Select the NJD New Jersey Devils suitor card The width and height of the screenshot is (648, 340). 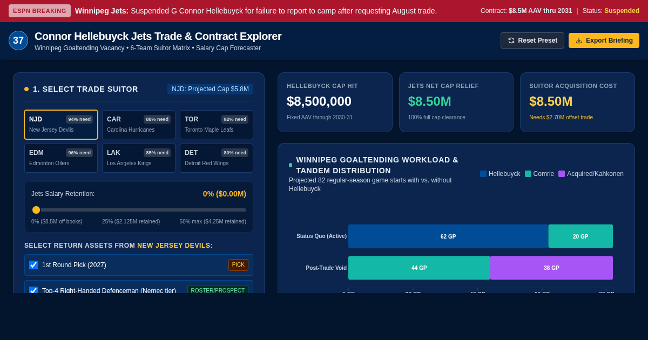click(x=61, y=125)
